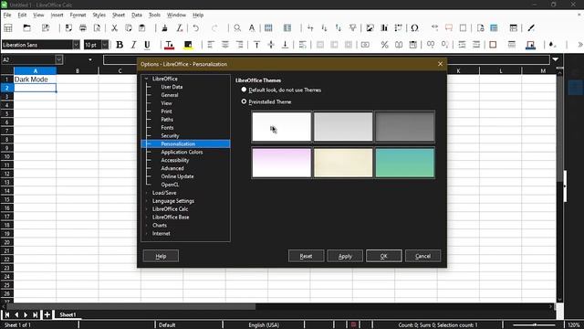Click the Copy icon in toolbar
The height and width of the screenshot is (329, 584).
(129, 28)
